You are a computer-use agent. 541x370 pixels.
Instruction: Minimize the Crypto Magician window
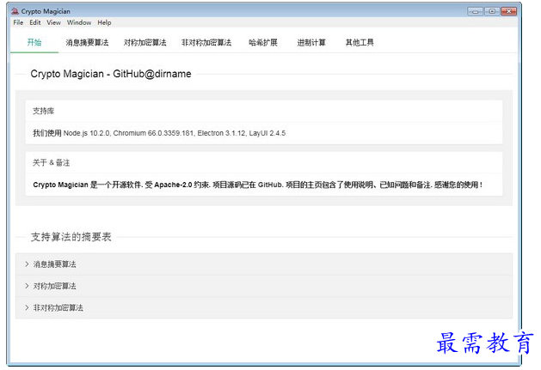pos(475,11)
